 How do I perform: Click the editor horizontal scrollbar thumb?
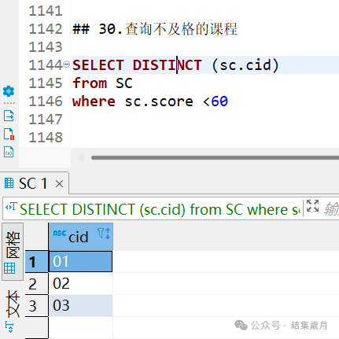pos(215,157)
